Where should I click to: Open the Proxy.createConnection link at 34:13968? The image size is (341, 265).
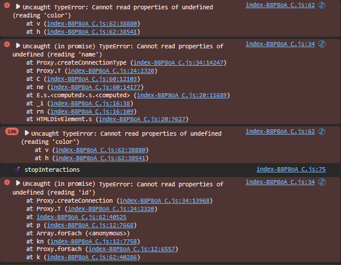[x=164, y=201]
